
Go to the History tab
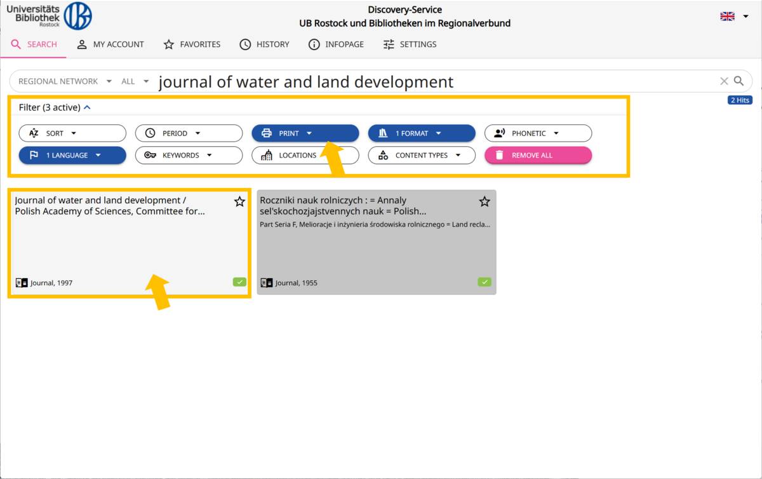[x=264, y=44]
